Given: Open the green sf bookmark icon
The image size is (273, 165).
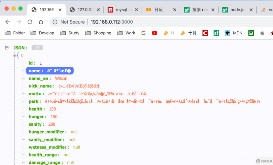Looking at the screenshot, I should [x=216, y=33].
